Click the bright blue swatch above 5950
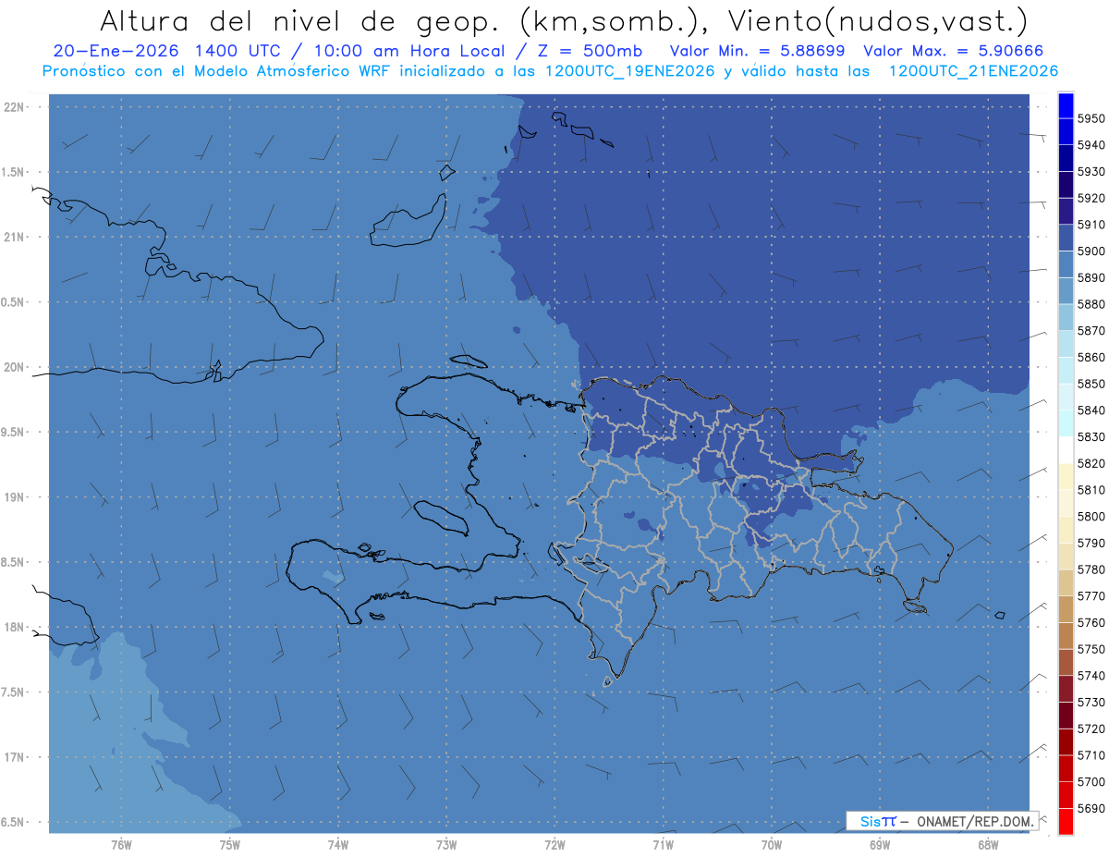Image resolution: width=1109 pixels, height=857 pixels. pyautogui.click(x=1066, y=105)
